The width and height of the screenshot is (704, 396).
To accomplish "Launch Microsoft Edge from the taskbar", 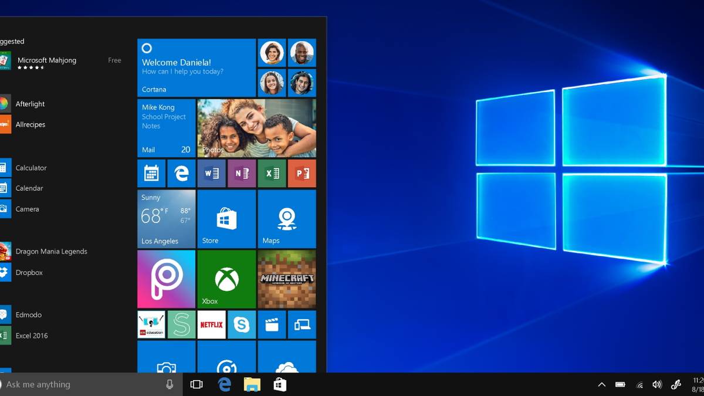I will pyautogui.click(x=225, y=384).
